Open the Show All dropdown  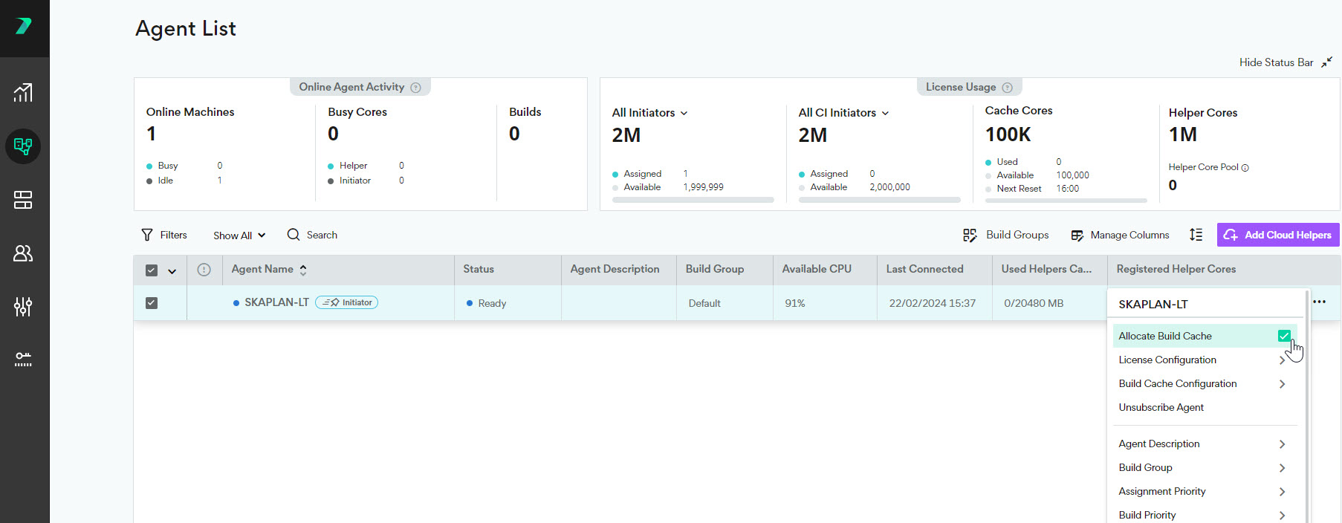(x=239, y=235)
